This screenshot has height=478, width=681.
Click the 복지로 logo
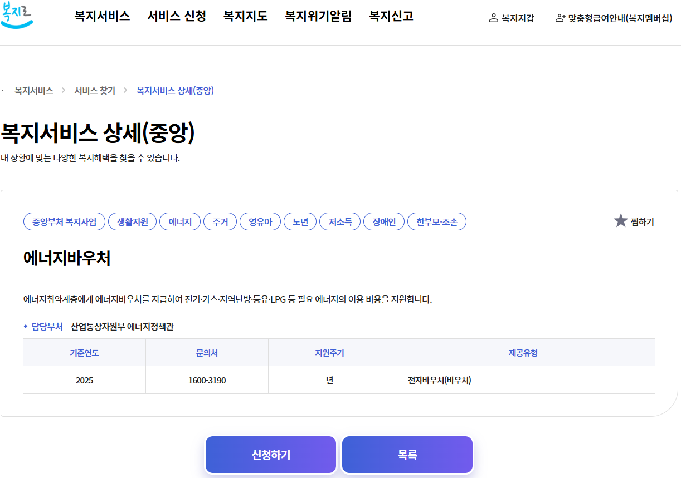coord(18,14)
